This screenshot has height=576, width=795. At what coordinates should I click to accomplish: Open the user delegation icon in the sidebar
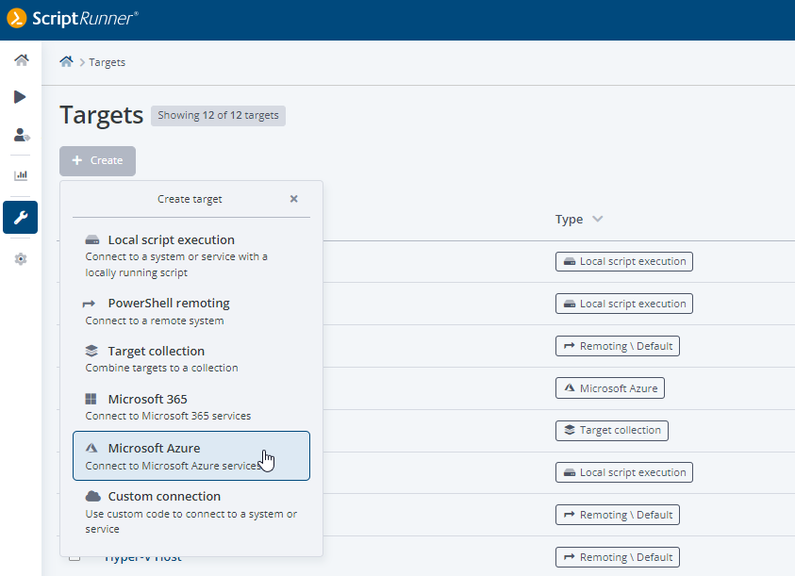pyautogui.click(x=21, y=135)
